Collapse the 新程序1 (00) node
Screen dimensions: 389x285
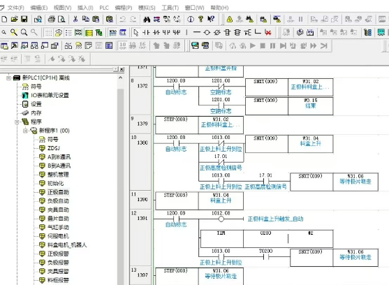click(x=25, y=131)
